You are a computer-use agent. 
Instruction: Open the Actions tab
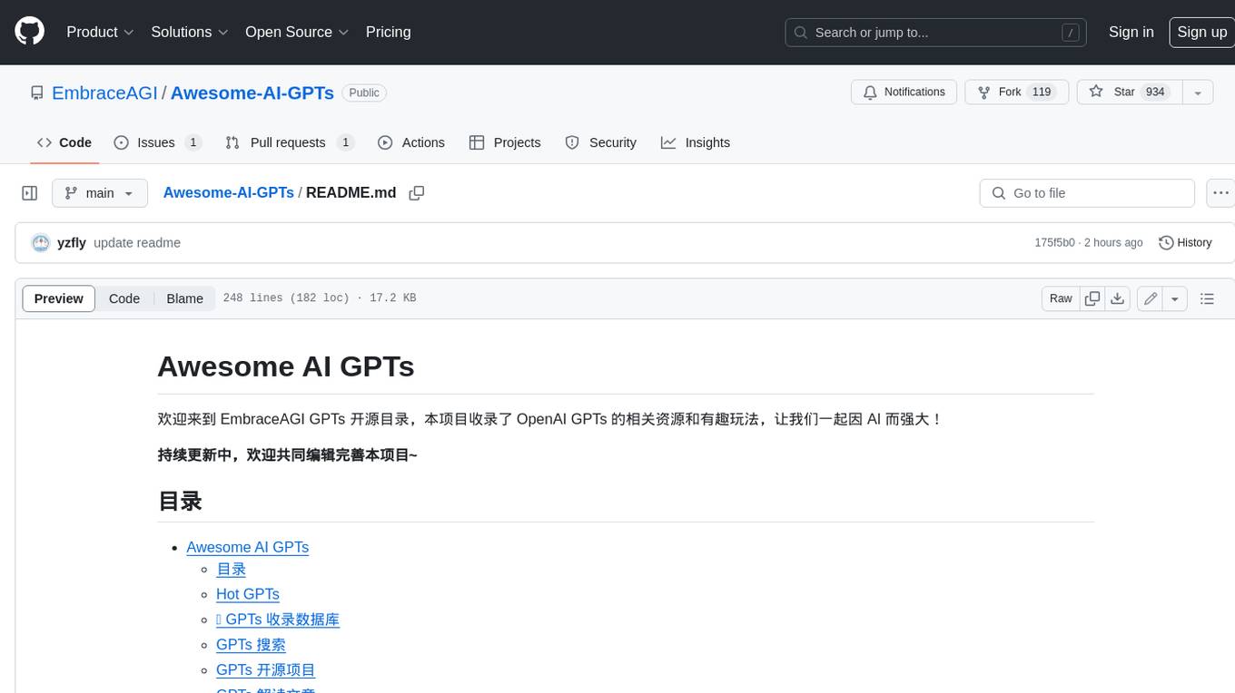(411, 142)
